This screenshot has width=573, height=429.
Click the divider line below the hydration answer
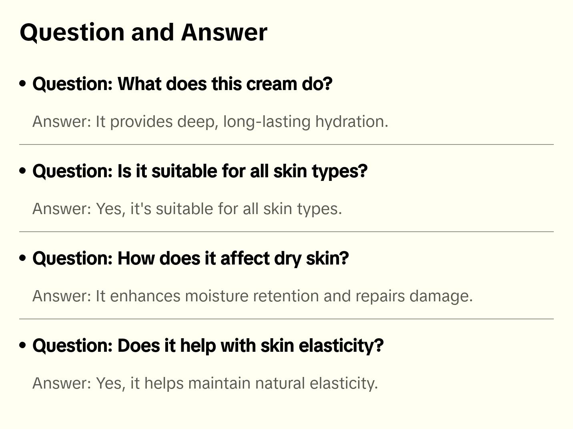click(286, 144)
